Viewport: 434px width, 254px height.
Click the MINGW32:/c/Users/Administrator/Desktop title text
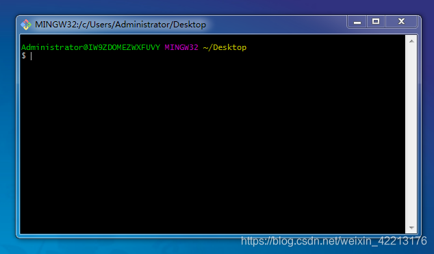[x=120, y=25]
